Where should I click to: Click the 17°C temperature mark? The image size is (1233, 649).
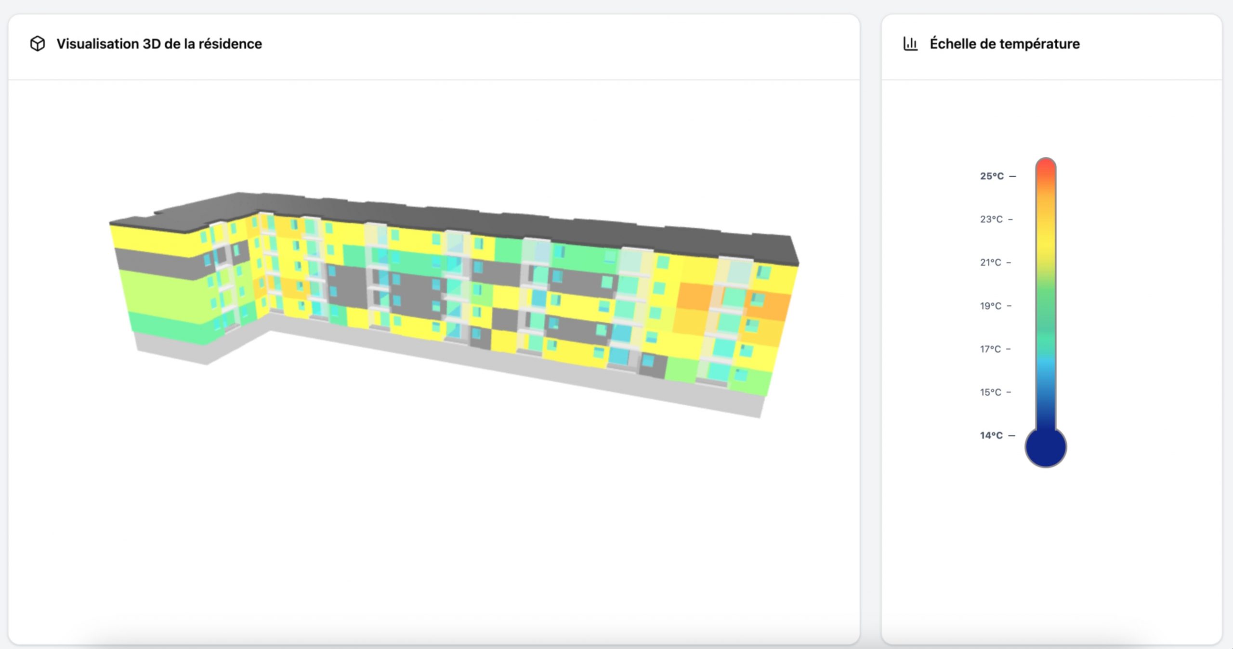[x=990, y=349]
